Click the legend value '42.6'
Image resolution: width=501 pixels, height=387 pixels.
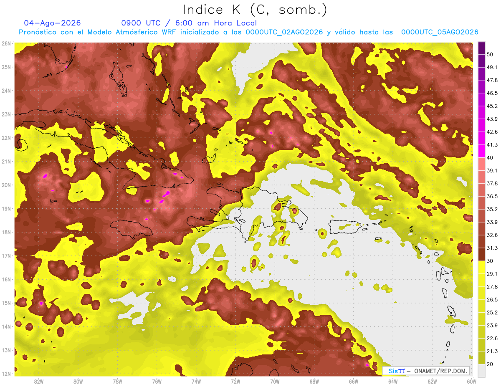(x=492, y=132)
